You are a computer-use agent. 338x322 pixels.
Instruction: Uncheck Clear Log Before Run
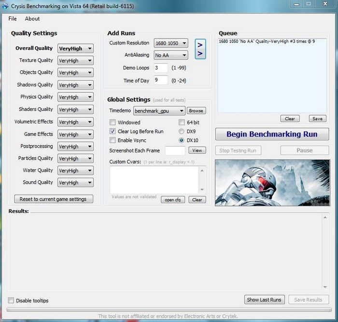coord(113,131)
